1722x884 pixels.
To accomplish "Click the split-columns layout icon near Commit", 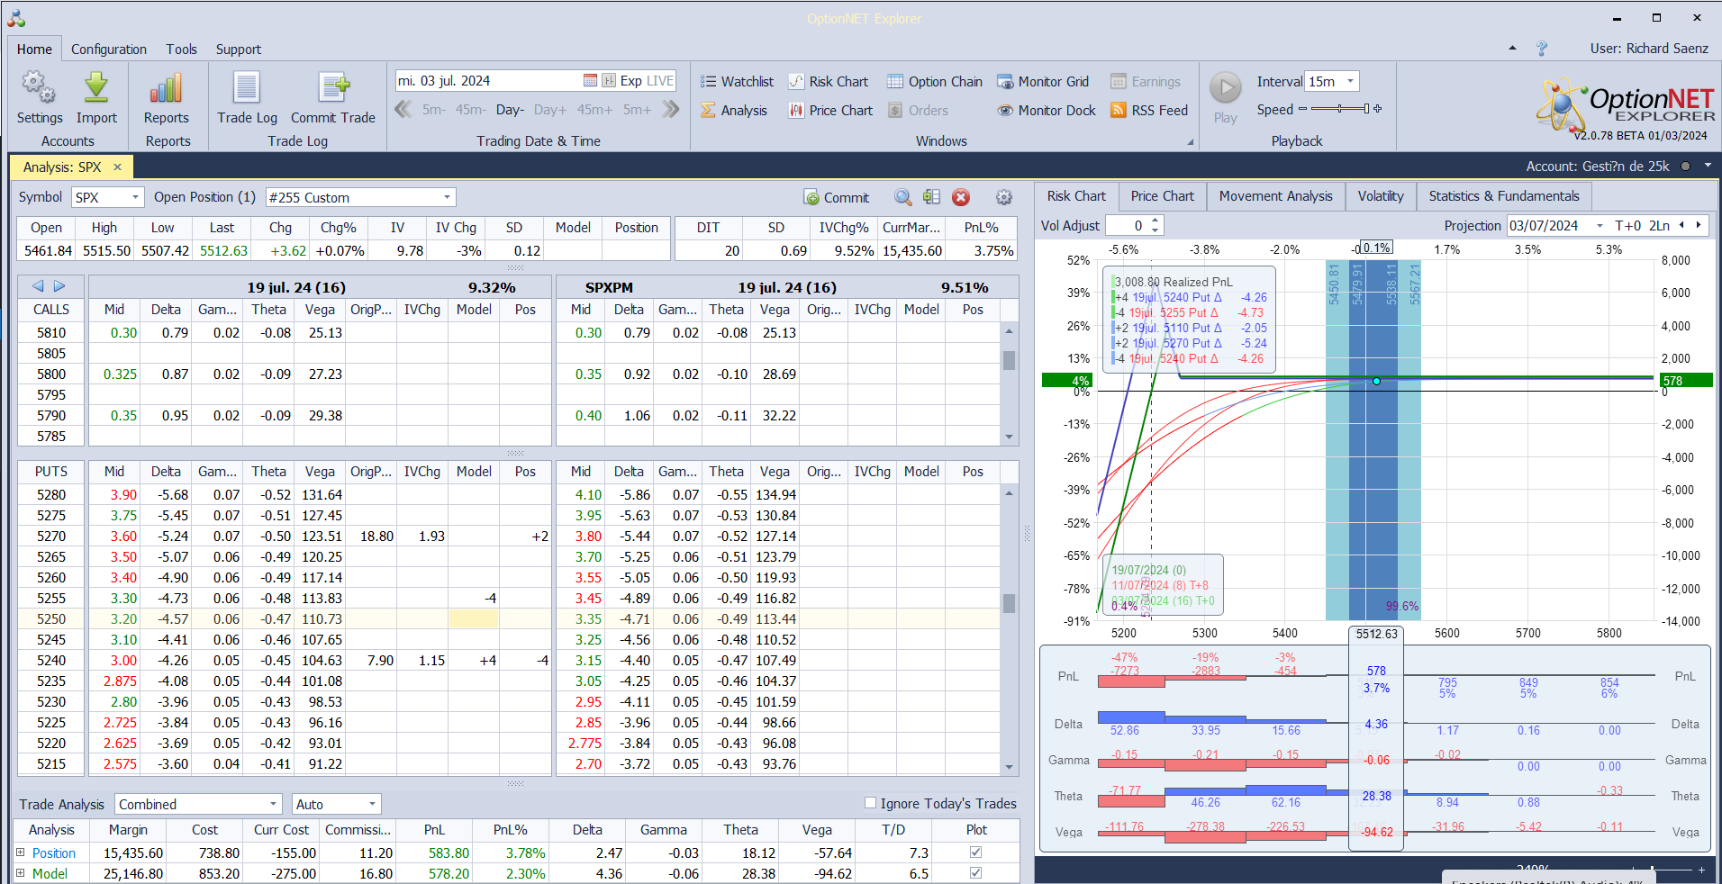I will [931, 197].
